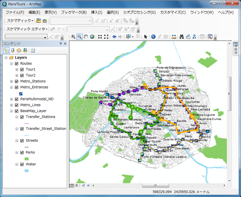241x197 pixels.
Task: Click the map refresh button at bottom
Action: coord(84,185)
